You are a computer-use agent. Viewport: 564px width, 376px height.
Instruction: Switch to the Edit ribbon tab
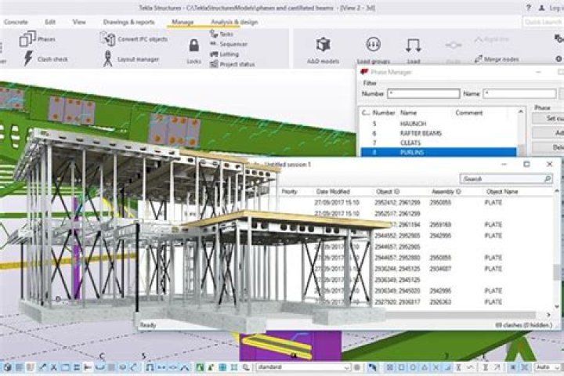50,22
